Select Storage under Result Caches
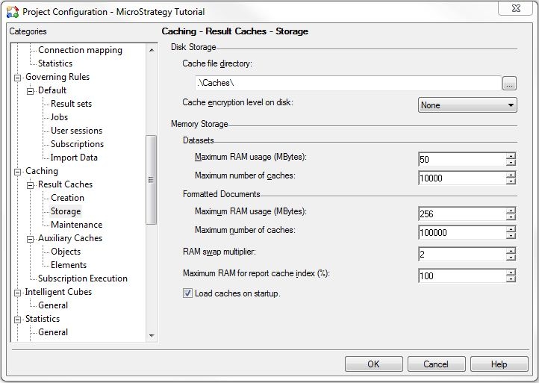 (x=66, y=211)
